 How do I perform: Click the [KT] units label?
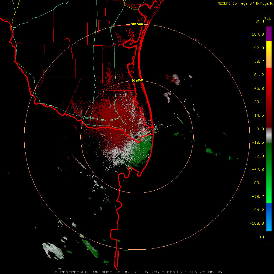[260, 21]
